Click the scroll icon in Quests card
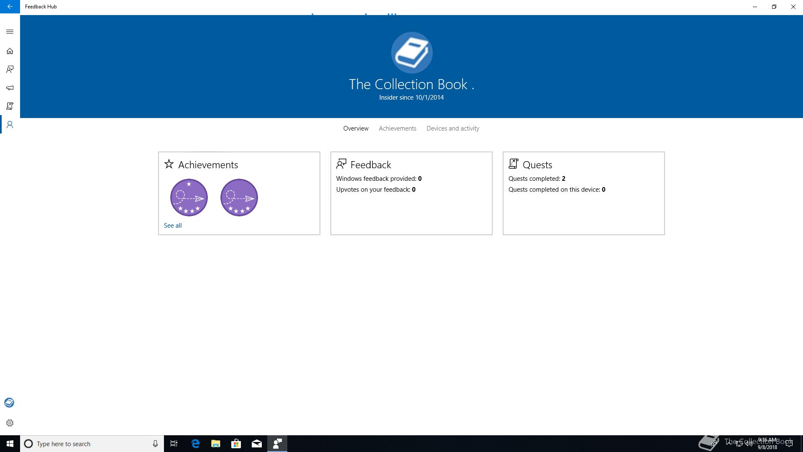 (x=514, y=164)
